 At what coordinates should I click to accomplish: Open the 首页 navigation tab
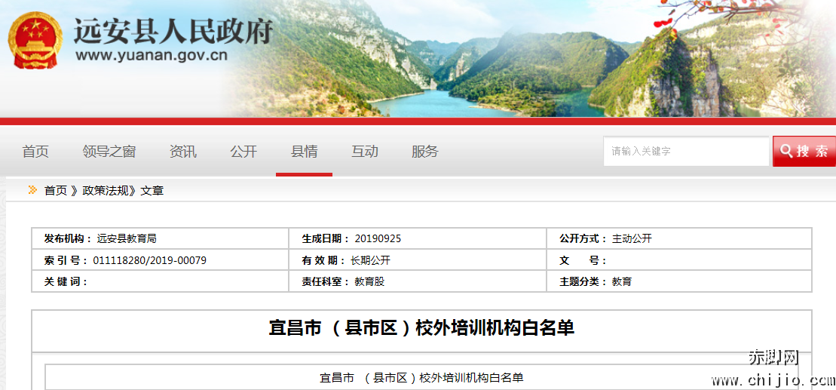[35, 152]
